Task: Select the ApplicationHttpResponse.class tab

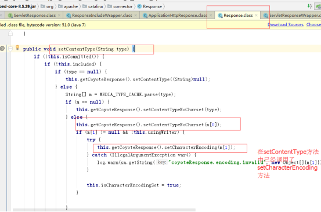Action: coord(177,15)
